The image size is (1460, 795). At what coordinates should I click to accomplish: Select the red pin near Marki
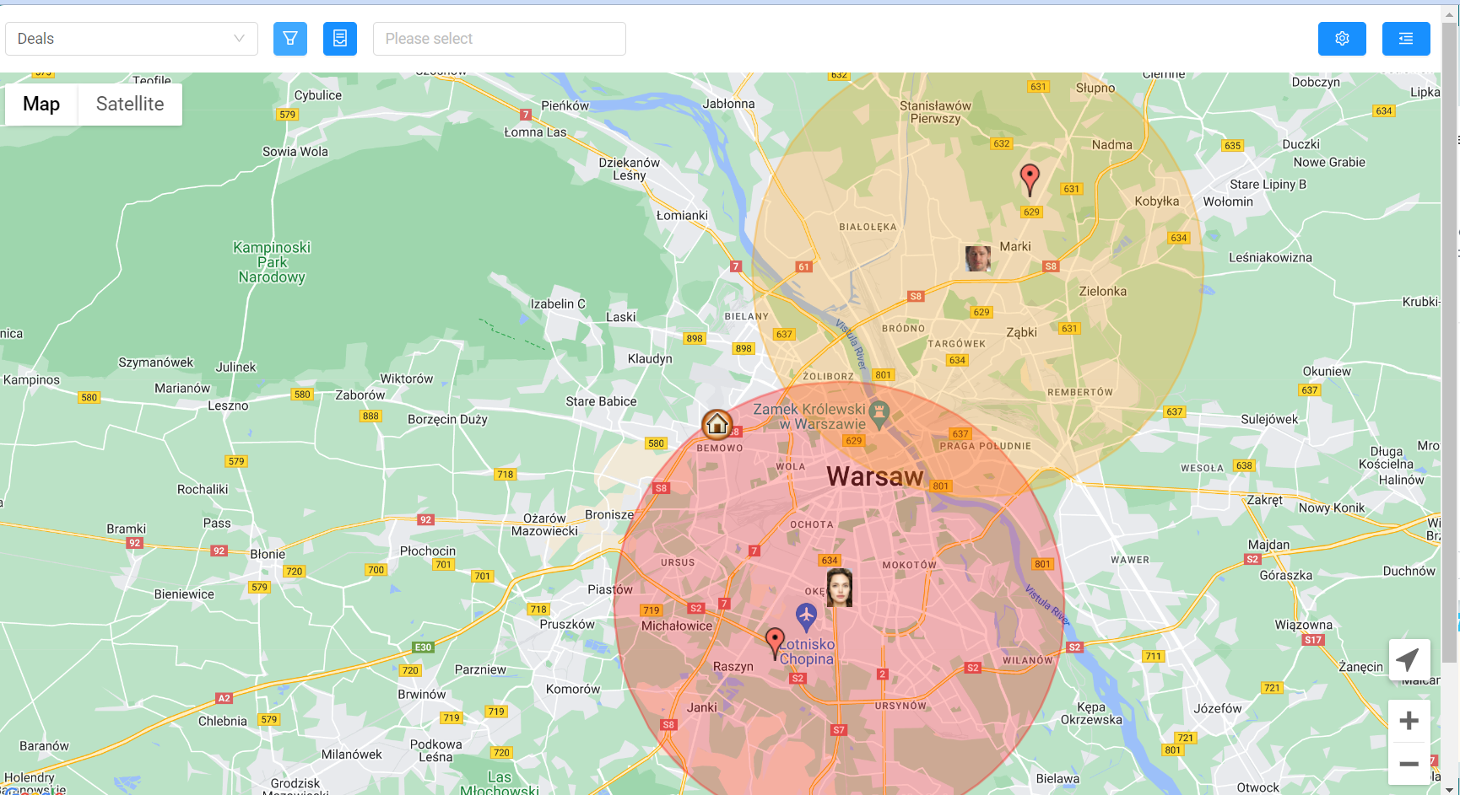click(x=1030, y=180)
